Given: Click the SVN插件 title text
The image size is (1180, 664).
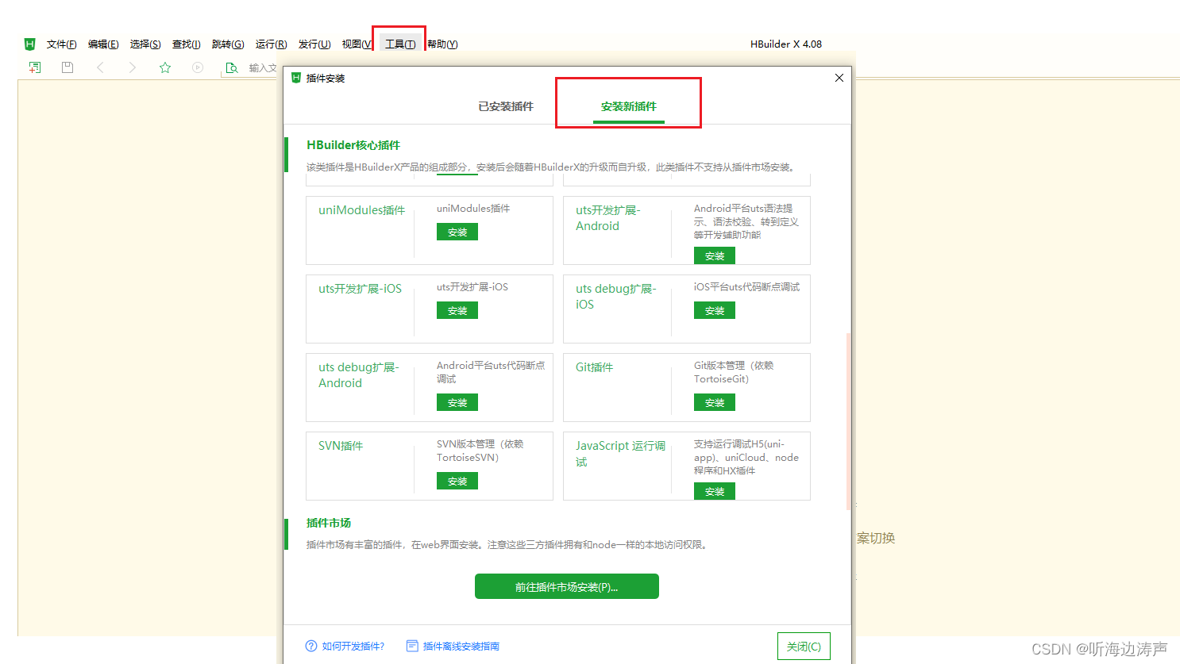Looking at the screenshot, I should click(x=341, y=446).
